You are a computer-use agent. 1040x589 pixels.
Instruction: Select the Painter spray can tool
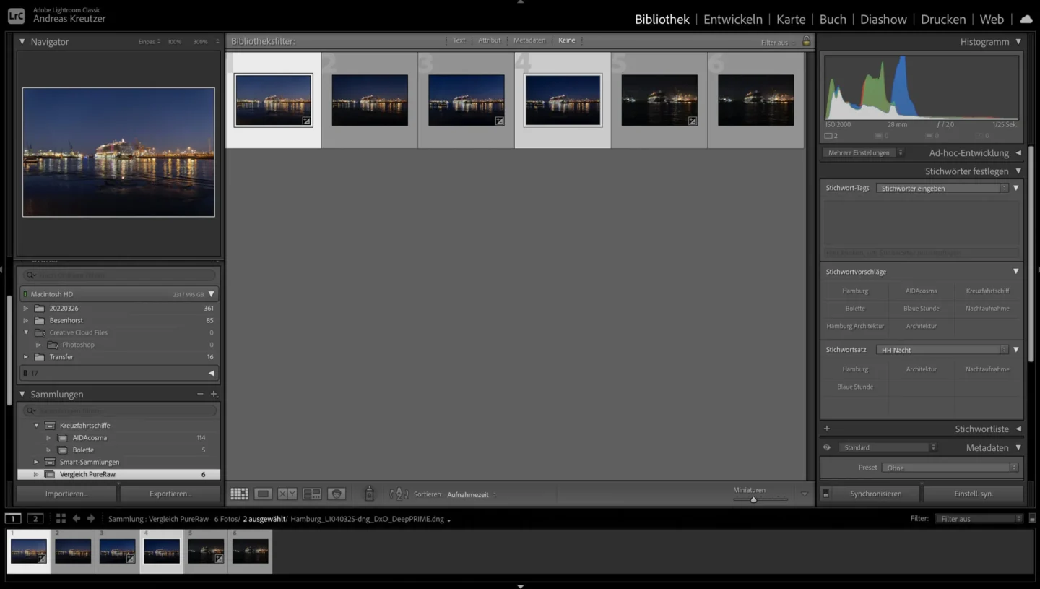pos(369,494)
